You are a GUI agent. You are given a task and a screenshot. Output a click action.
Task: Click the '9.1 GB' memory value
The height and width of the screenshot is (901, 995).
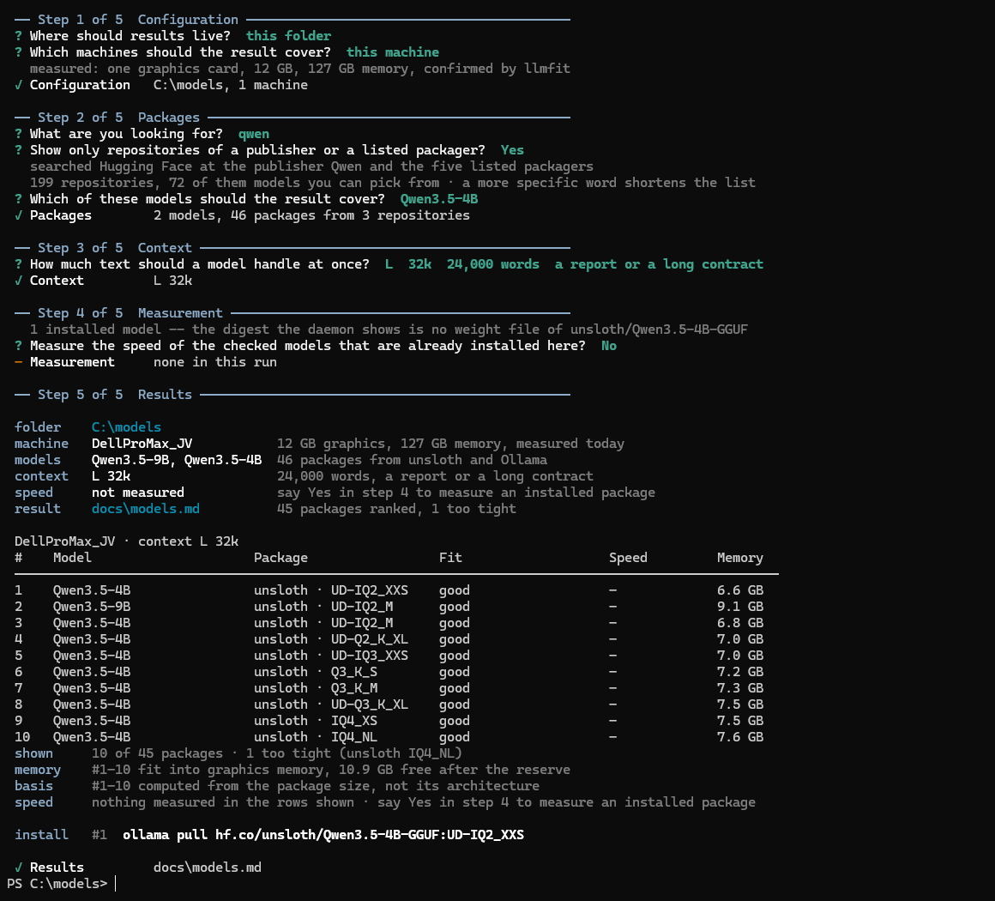point(740,607)
